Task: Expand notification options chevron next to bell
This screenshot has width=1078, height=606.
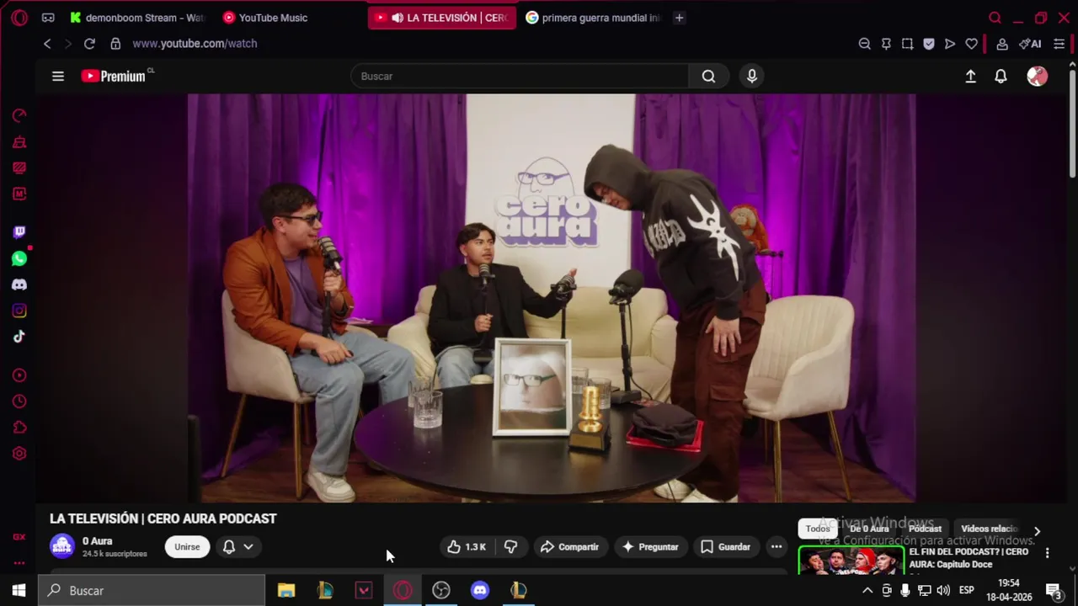Action: [x=248, y=547]
